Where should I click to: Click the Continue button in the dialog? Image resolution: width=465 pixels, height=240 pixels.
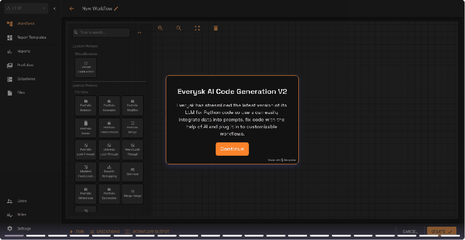click(x=232, y=149)
